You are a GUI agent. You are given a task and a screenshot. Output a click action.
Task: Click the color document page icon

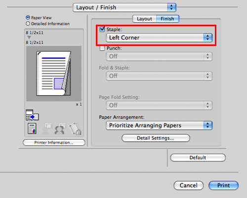click(32, 128)
